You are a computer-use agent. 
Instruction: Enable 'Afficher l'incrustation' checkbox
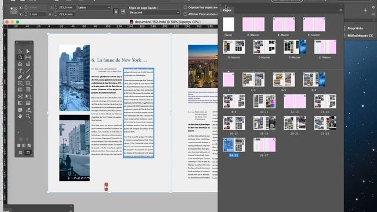[185, 14]
